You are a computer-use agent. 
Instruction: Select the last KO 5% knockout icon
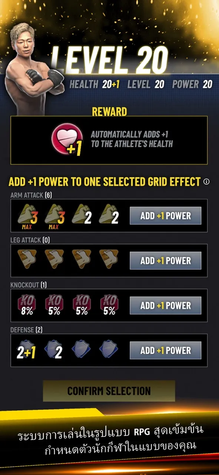click(x=109, y=305)
